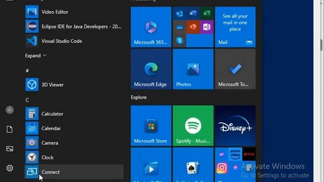Screen dimensions: 324x182
Task: Launch the Calculator app
Action: pyautogui.click(x=74, y=114)
